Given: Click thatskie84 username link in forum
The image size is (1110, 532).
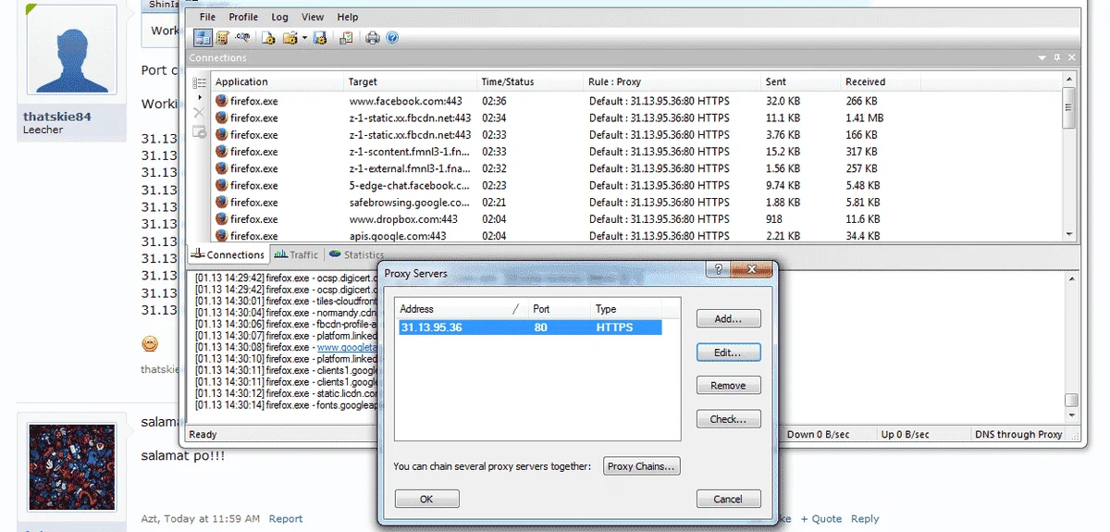Looking at the screenshot, I should click(57, 117).
